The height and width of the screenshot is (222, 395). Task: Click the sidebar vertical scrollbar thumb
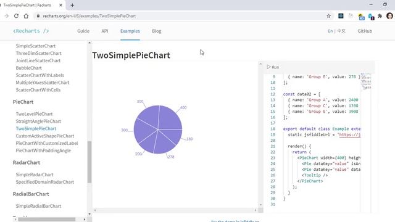pyautogui.click(x=89, y=162)
